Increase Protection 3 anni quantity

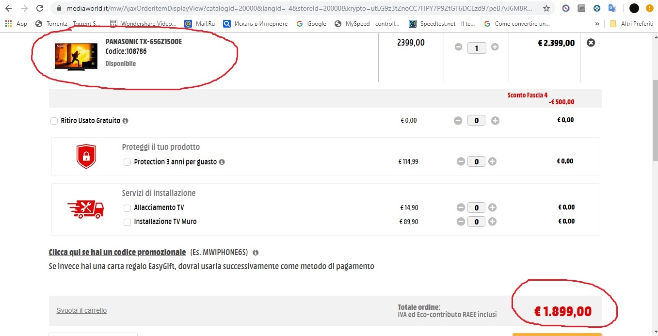tap(492, 161)
